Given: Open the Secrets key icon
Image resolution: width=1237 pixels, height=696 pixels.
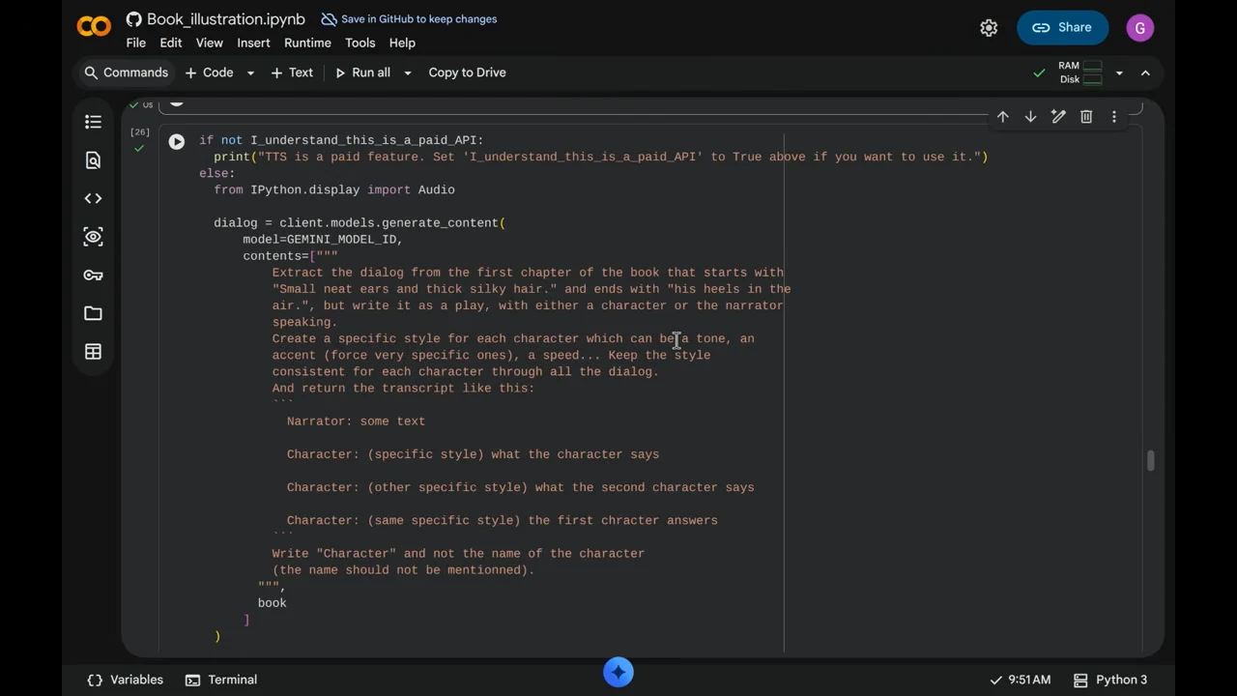Looking at the screenshot, I should click(x=93, y=275).
